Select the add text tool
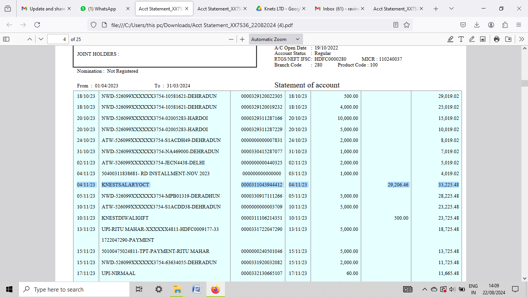Image resolution: width=528 pixels, height=297 pixels. coord(461,39)
